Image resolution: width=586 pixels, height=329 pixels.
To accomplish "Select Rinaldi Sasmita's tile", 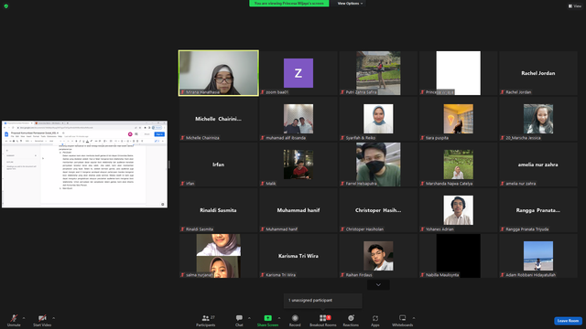I will [219, 210].
